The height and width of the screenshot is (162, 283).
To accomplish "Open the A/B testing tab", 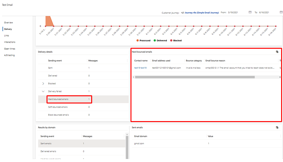I will coord(9,55).
